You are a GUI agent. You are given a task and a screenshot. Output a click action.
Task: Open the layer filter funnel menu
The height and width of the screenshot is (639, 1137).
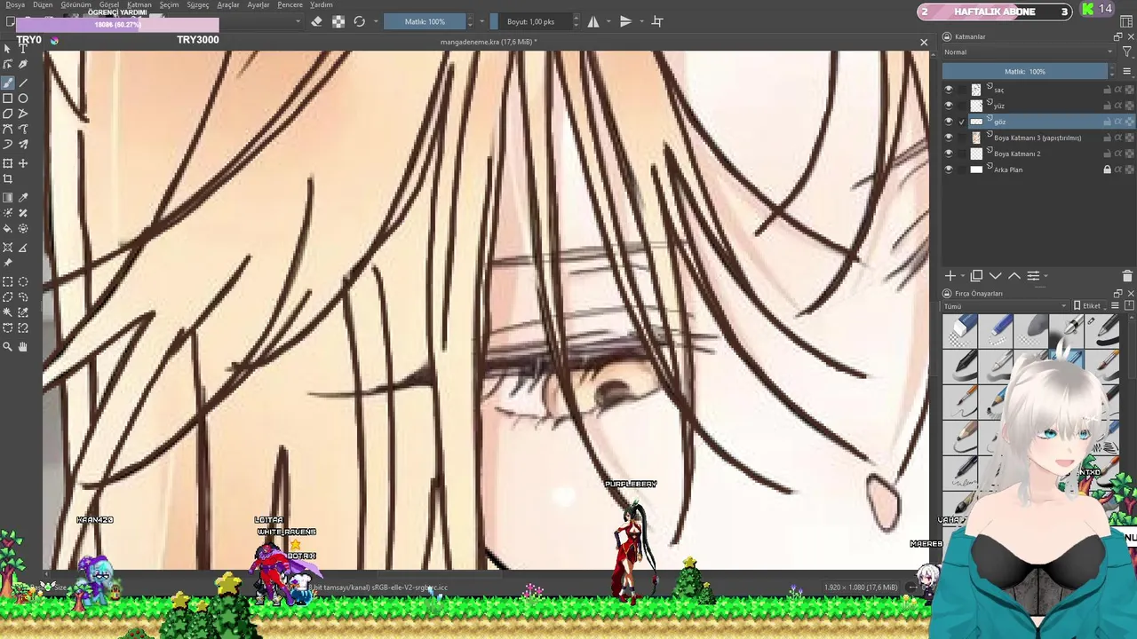[x=1126, y=51]
